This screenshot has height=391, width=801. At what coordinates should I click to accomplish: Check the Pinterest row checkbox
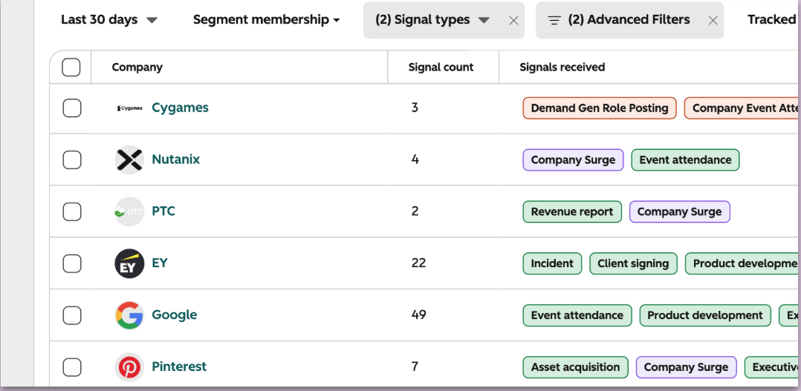[x=72, y=367]
